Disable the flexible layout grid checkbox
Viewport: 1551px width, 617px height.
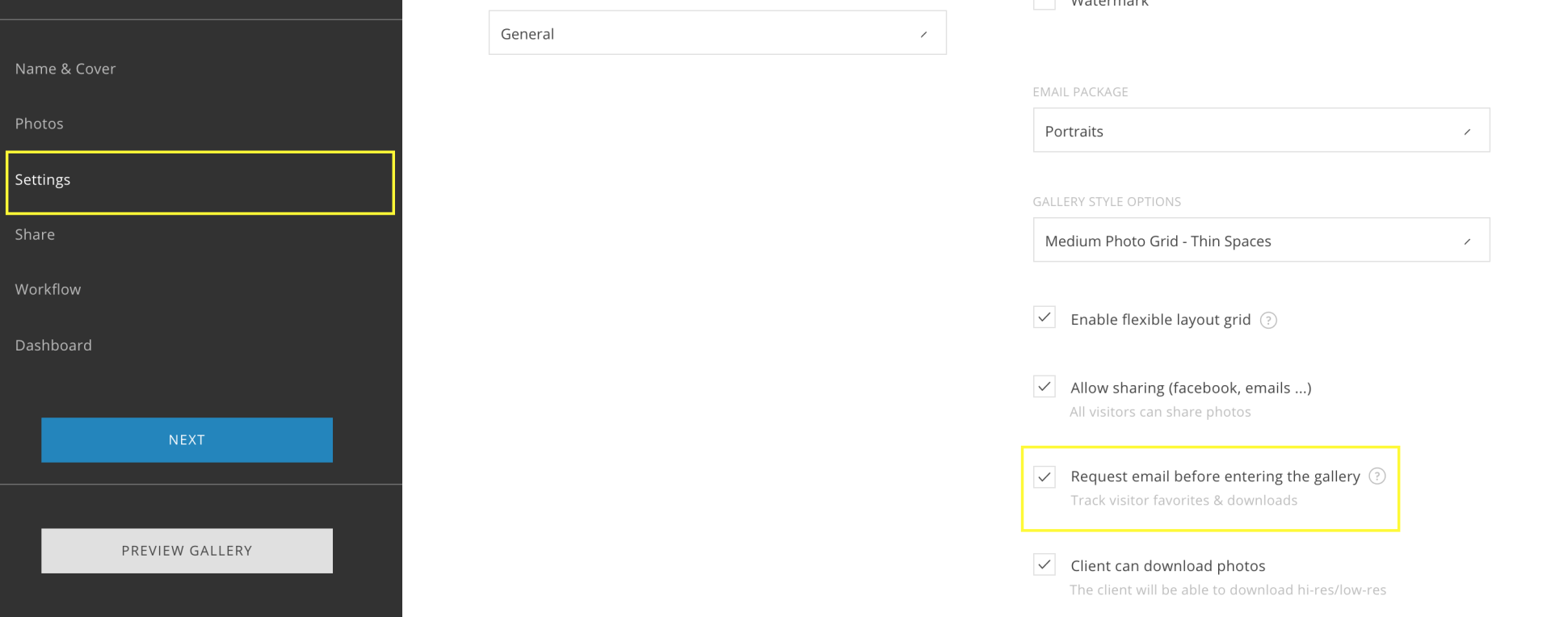[x=1044, y=317]
